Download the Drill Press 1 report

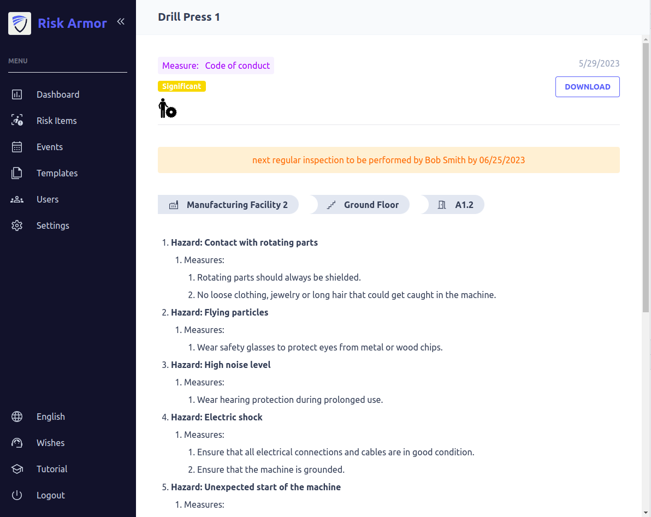(587, 87)
